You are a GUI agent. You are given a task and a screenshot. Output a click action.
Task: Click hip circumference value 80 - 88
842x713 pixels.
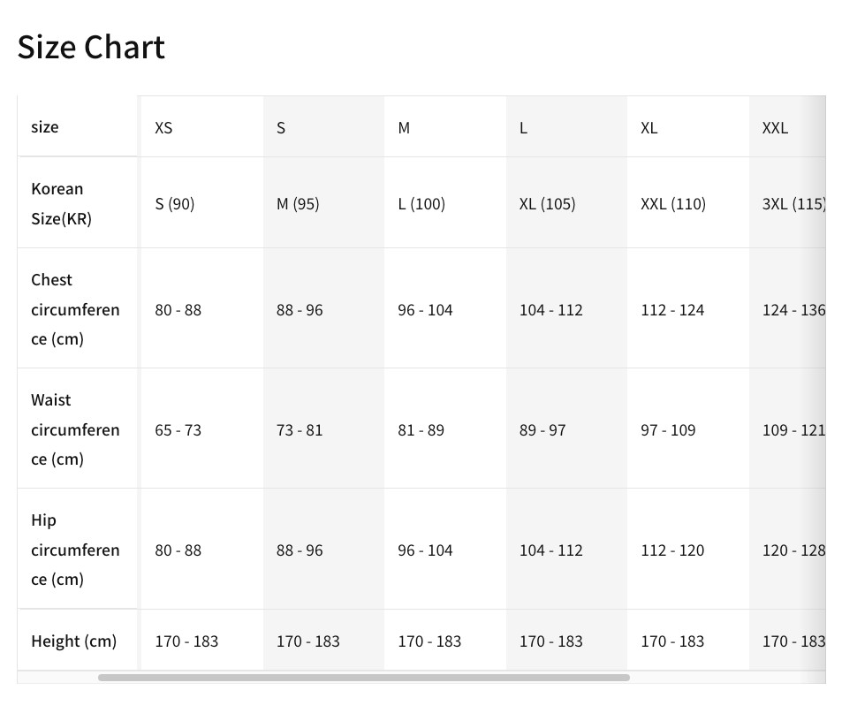(178, 550)
